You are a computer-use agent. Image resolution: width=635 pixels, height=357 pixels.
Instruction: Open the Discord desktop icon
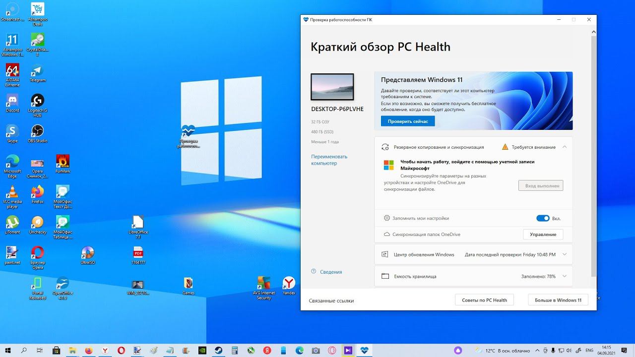(x=12, y=103)
